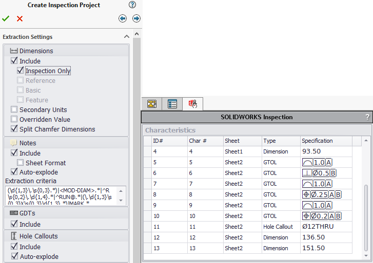The width and height of the screenshot is (373, 263).
Task: Uncheck Include under Dimensions
Action: click(x=14, y=61)
